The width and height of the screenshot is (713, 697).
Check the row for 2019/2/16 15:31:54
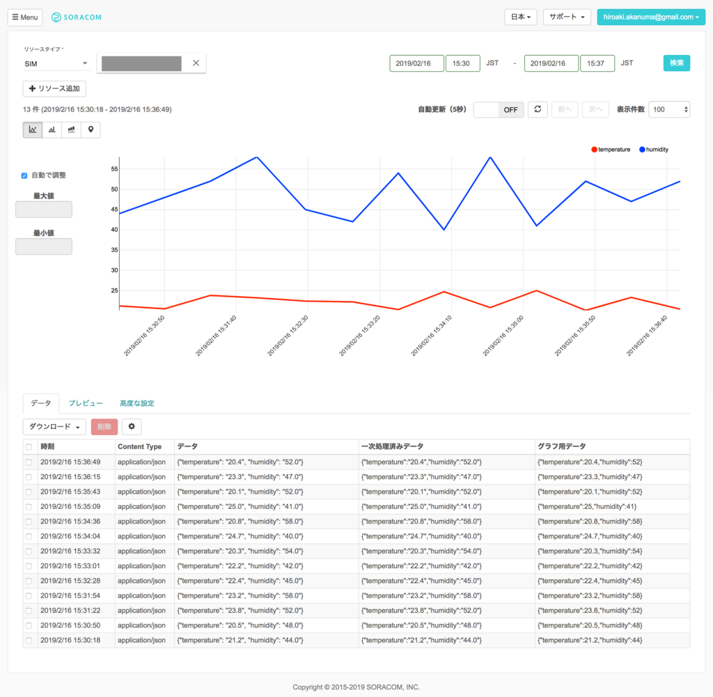[x=29, y=595]
